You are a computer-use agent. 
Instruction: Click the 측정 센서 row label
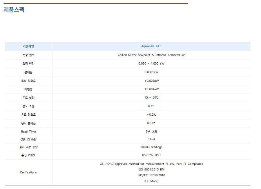[x=28, y=55]
